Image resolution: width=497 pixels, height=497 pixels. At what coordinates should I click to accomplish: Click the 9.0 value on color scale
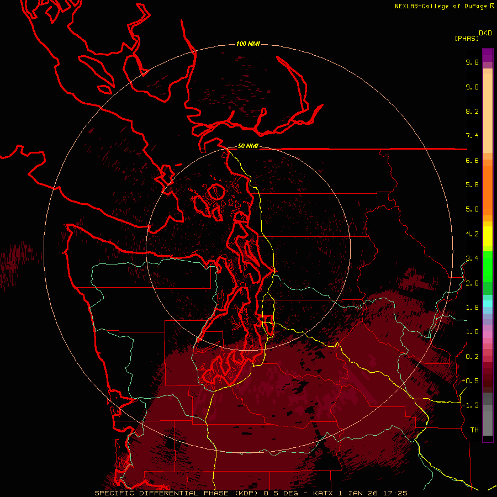pyautogui.click(x=472, y=87)
